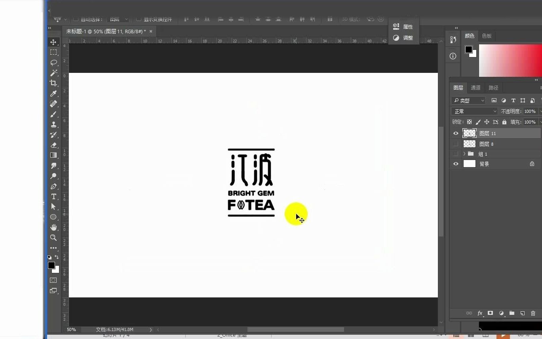The height and width of the screenshot is (339, 542).
Task: Filter layers by pixel layer type
Action: [x=494, y=101]
